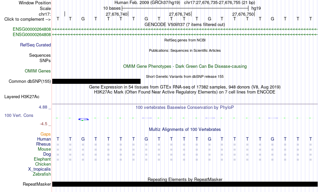Click the black Common dbSNP variant bar
This screenshot has width=318, height=192.
[96, 81]
